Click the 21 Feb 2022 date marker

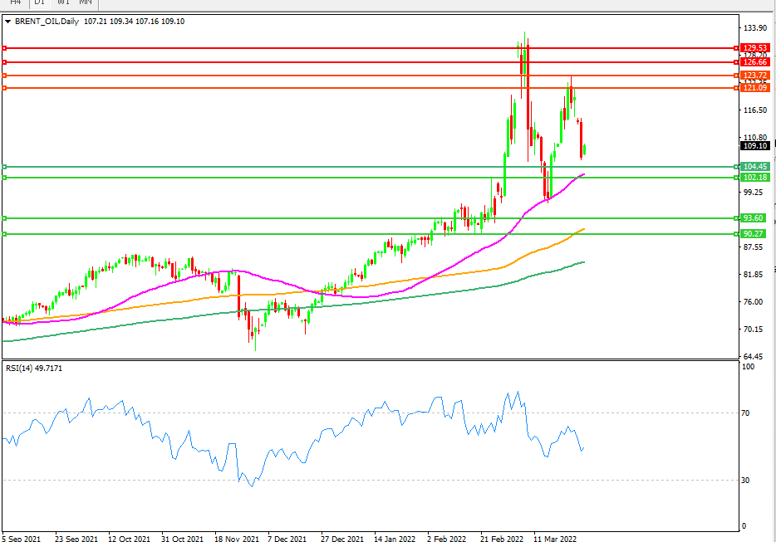tap(501, 539)
